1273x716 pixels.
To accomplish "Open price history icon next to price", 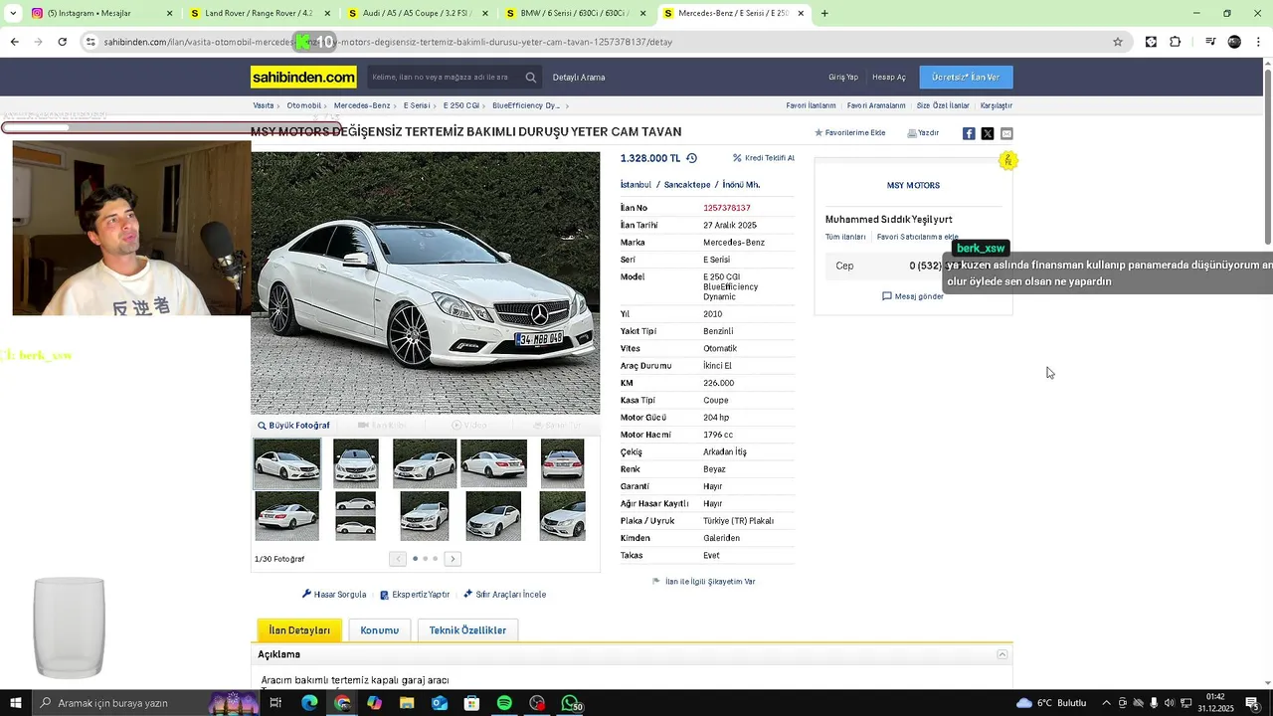I will (691, 158).
